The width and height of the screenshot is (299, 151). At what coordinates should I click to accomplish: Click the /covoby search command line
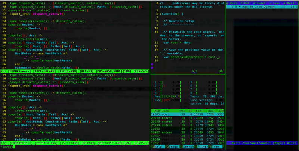pyautogui.click(x=7, y=147)
